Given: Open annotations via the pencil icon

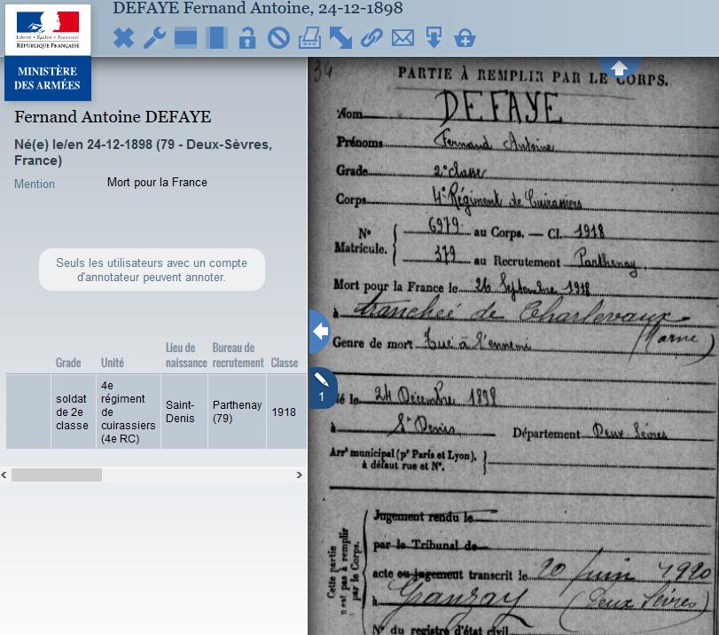Looking at the screenshot, I should tap(323, 388).
